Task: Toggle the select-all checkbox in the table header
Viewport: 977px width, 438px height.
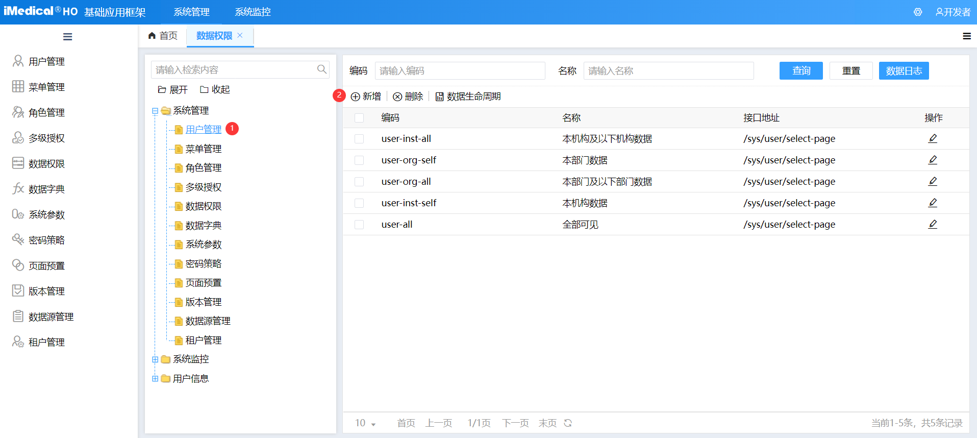Action: [x=359, y=118]
